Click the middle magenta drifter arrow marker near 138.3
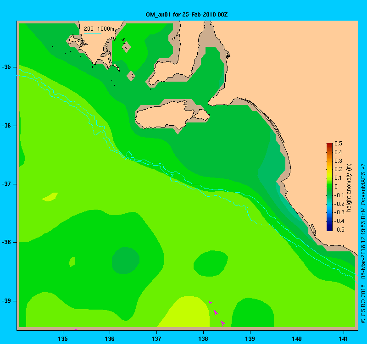 pyautogui.click(x=216, y=312)
